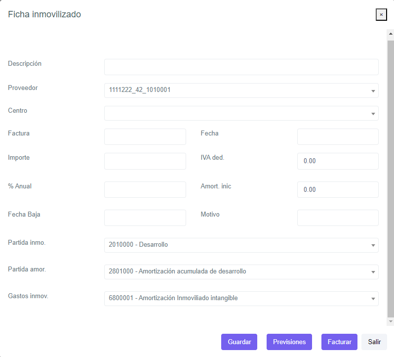Click the IVA ded. value field

click(338, 161)
